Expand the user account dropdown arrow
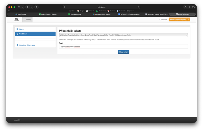 (x=189, y=20)
